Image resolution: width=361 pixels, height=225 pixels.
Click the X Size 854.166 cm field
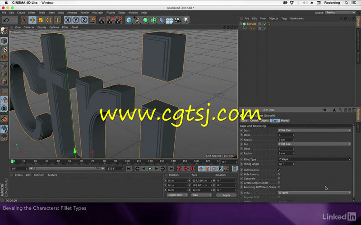coord(202,181)
